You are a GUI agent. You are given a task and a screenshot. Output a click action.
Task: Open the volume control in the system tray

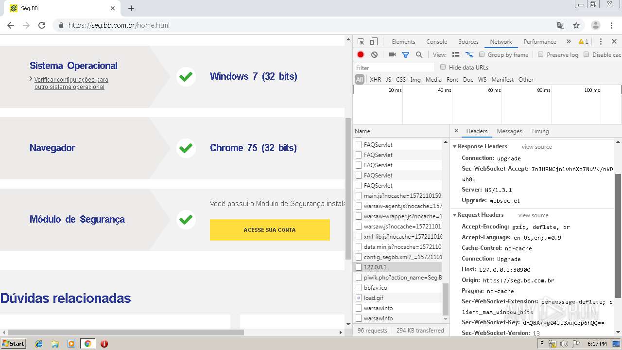(564, 344)
